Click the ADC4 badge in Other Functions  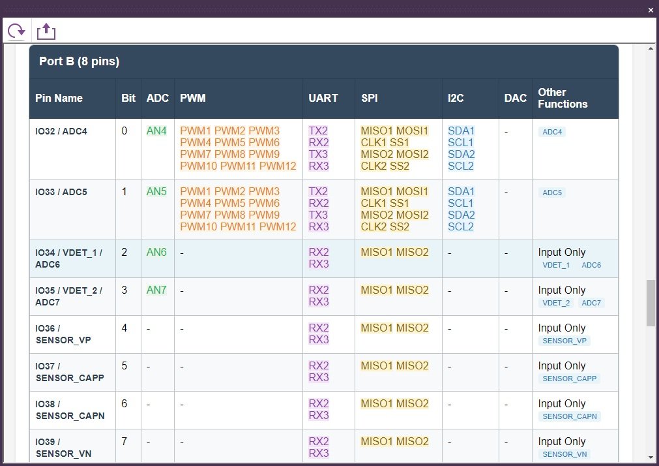click(x=552, y=132)
